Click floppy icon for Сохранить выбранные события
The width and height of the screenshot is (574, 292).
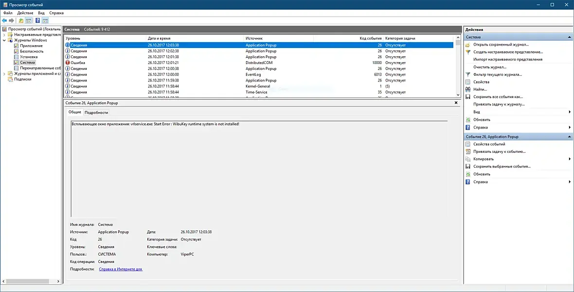pyautogui.click(x=467, y=166)
